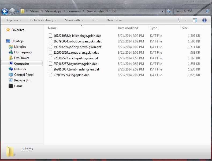212x161 pixels.
Task: Go back with the blue Back arrow
Action: [5, 11]
